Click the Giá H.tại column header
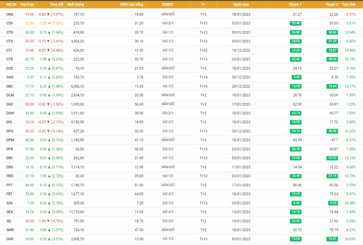The width and height of the screenshot is (363, 245). pyautogui.click(x=27, y=4)
